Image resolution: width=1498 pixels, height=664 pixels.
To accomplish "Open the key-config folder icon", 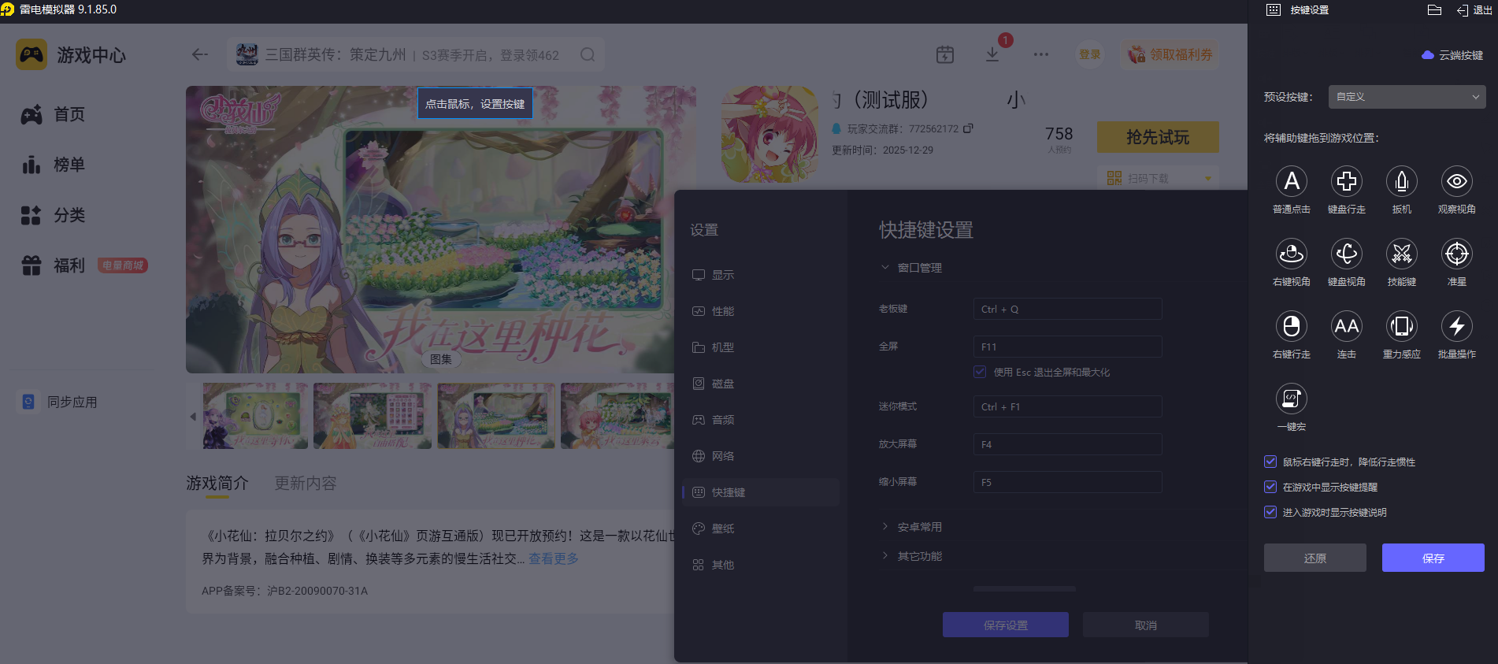I will pyautogui.click(x=1434, y=10).
